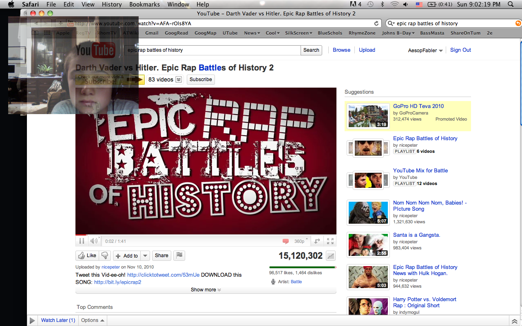
Task: Open the Options menu in bottom bar
Action: click(x=93, y=320)
